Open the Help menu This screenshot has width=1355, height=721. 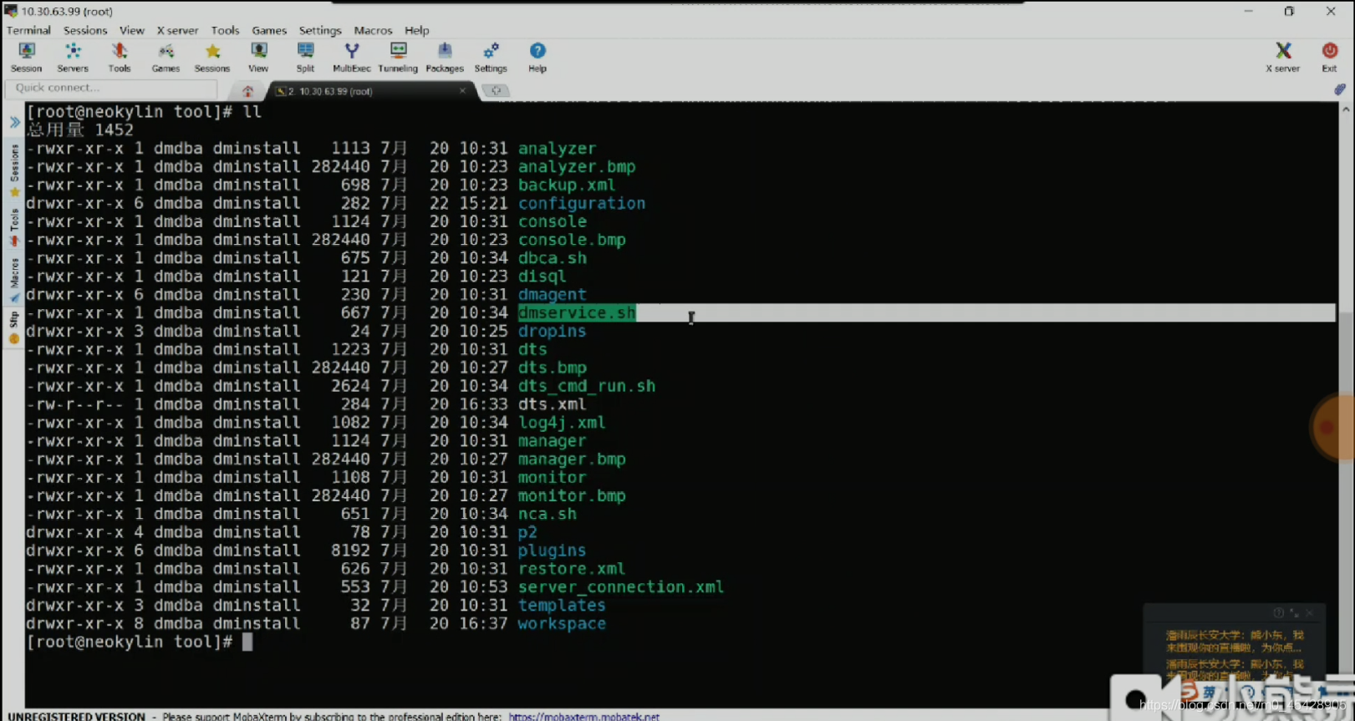pos(417,30)
